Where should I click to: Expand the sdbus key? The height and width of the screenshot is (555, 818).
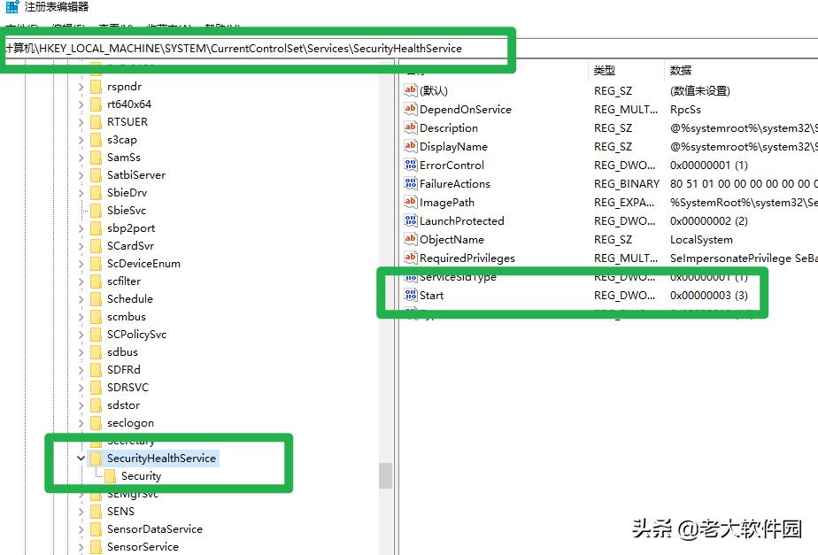click(81, 352)
